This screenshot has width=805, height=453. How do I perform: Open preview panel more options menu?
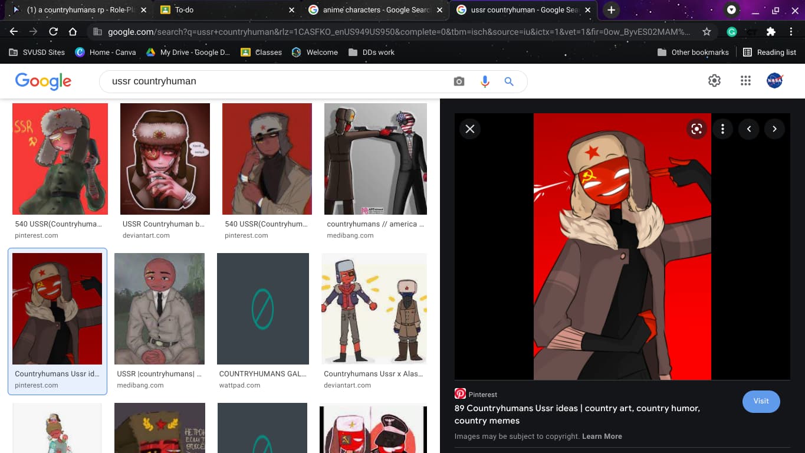[x=722, y=129]
